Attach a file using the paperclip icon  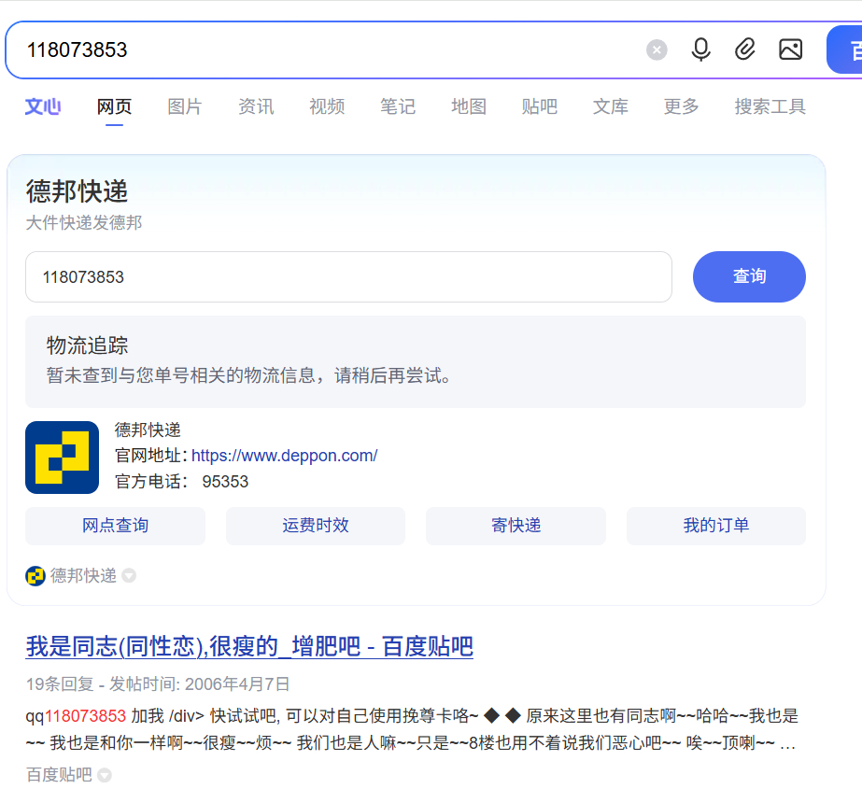(745, 49)
